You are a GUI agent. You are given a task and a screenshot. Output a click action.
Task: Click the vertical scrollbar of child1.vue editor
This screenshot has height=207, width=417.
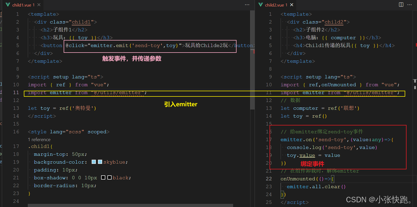click(252, 60)
